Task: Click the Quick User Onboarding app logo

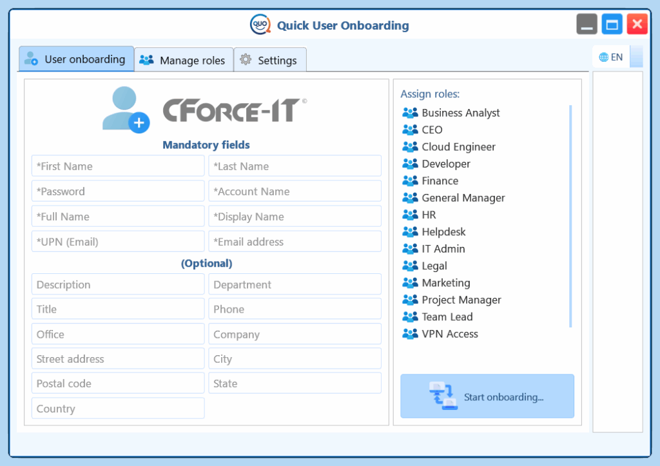Action: [x=260, y=25]
